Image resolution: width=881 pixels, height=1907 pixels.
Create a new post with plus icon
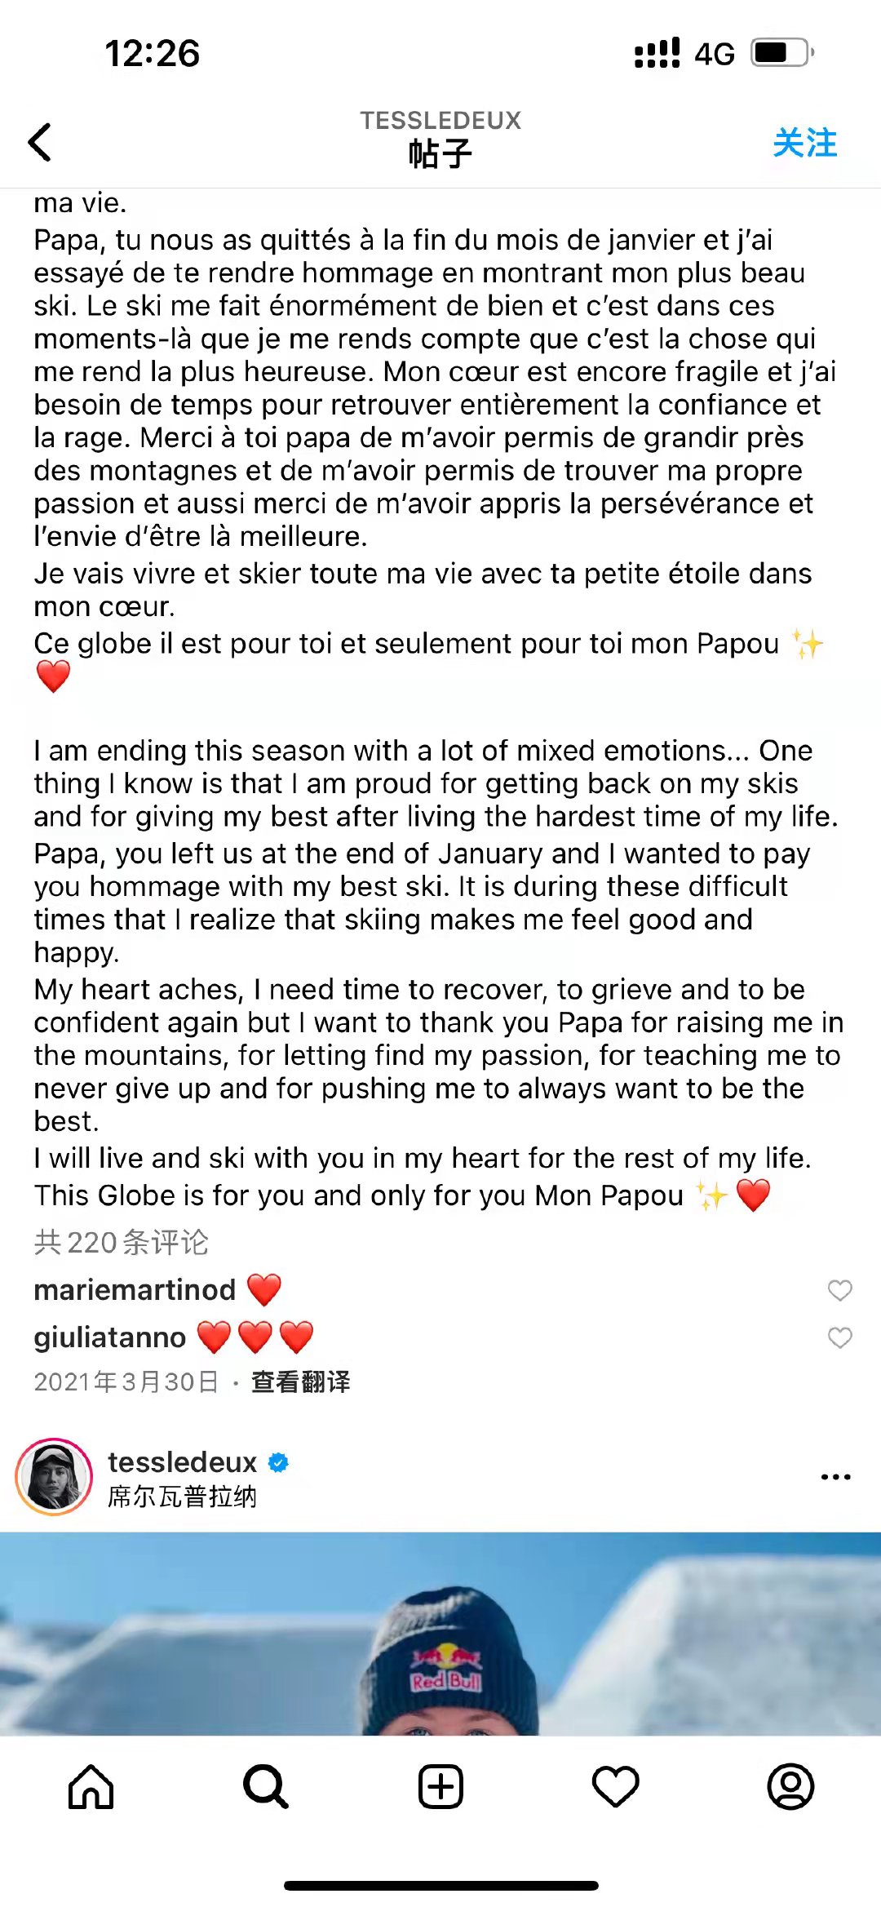440,1787
